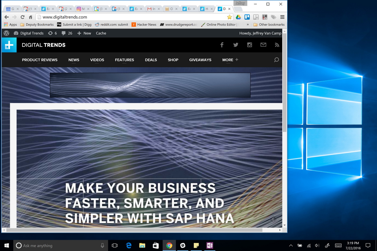This screenshot has height=251, width=377.
Task: Click the vertical scrollbar thumb
Action: click(x=285, y=83)
